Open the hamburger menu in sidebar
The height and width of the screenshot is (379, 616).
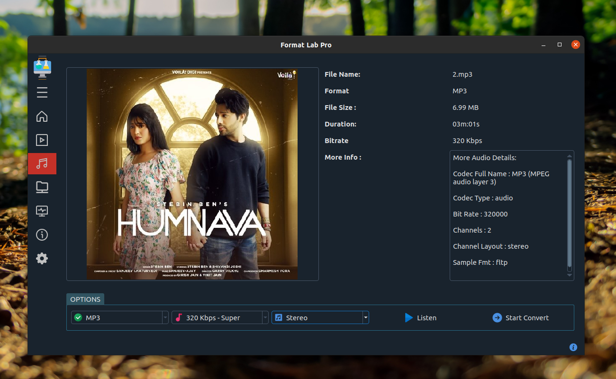tap(42, 92)
